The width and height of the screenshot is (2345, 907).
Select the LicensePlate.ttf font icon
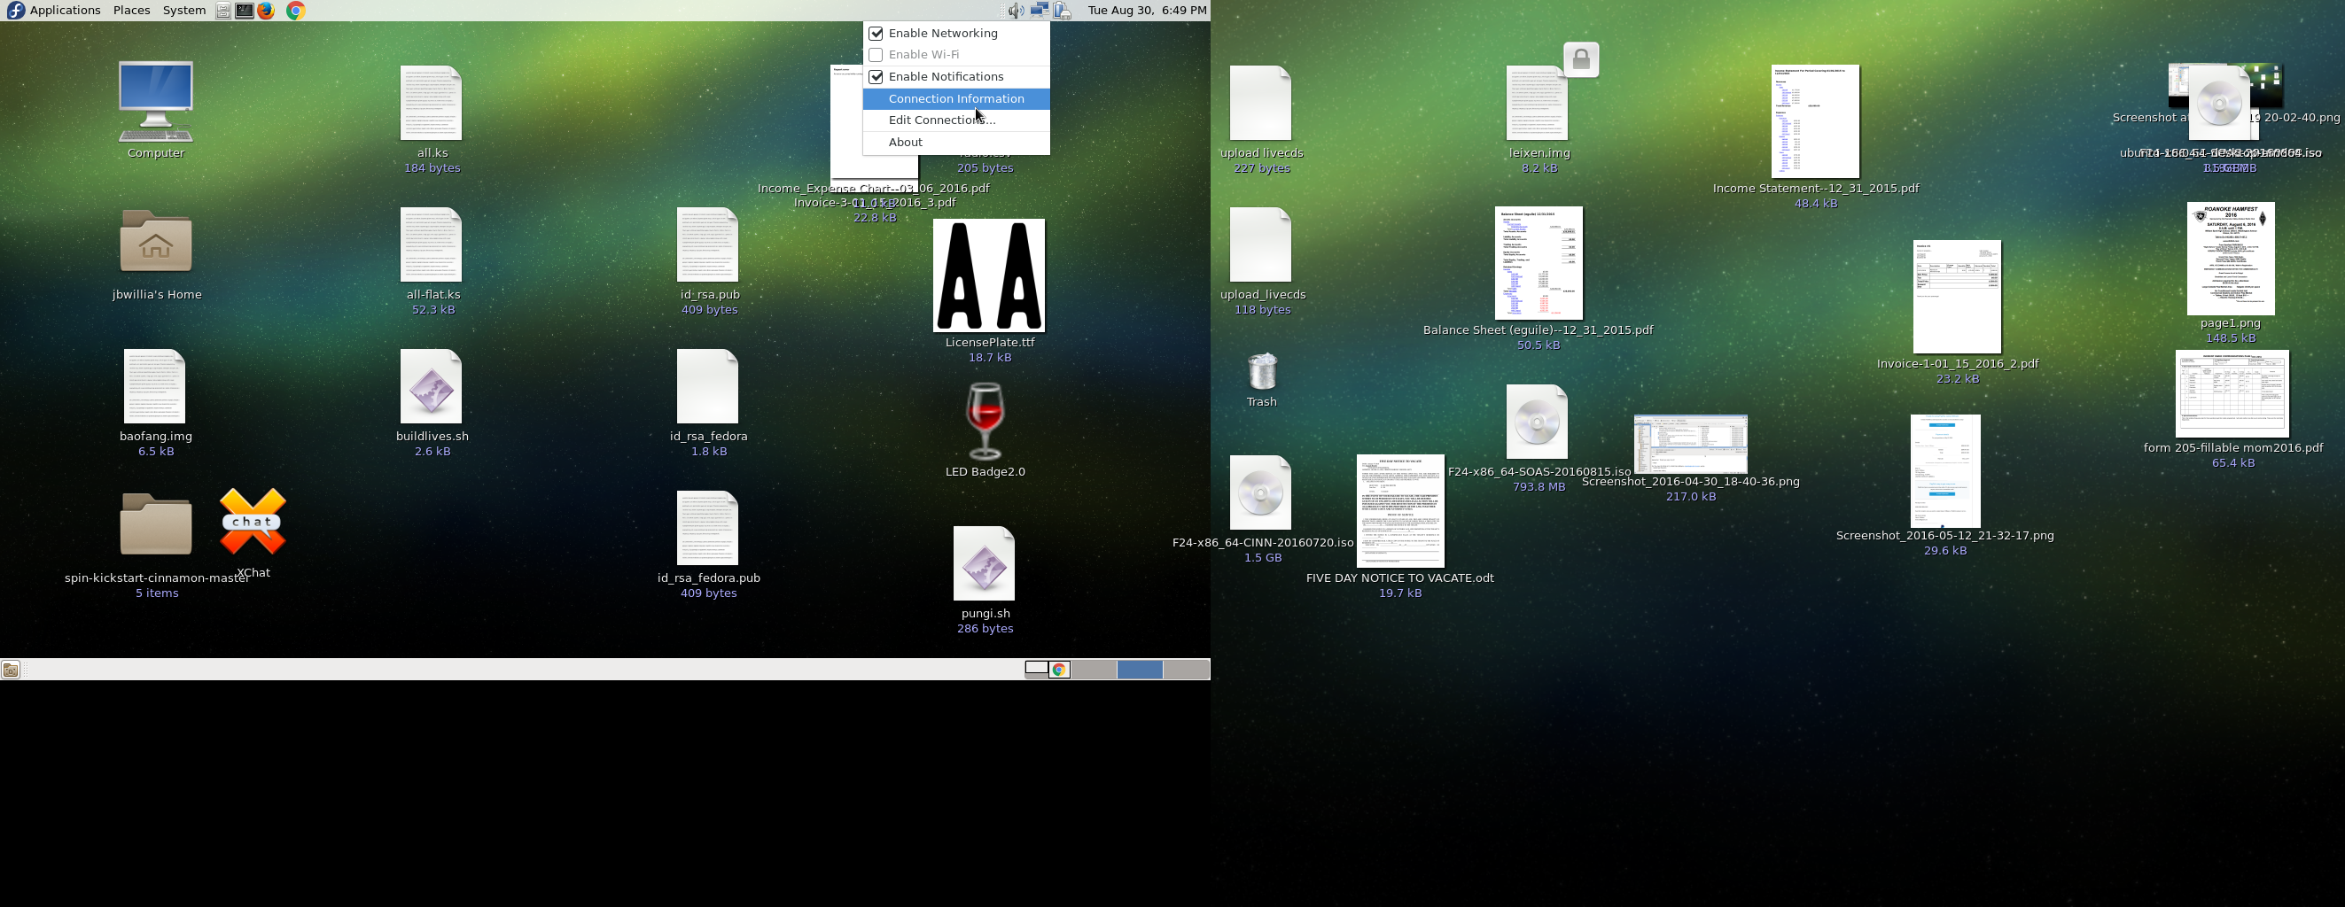(990, 275)
